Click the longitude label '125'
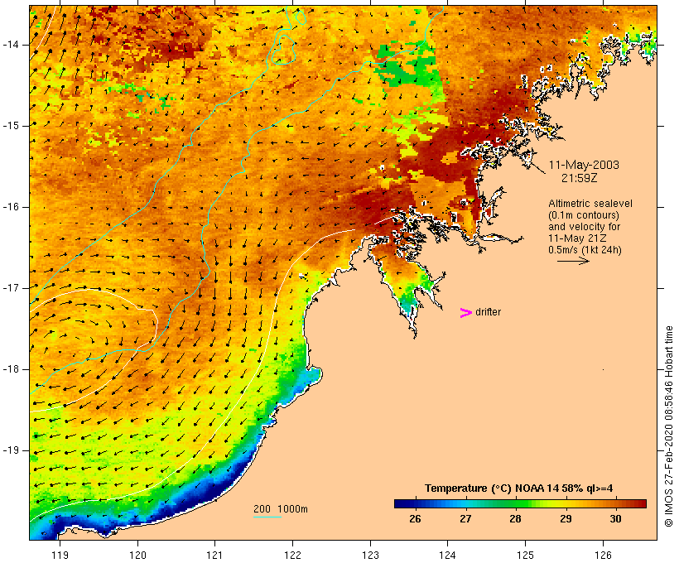679x563 pixels. tap(525, 555)
